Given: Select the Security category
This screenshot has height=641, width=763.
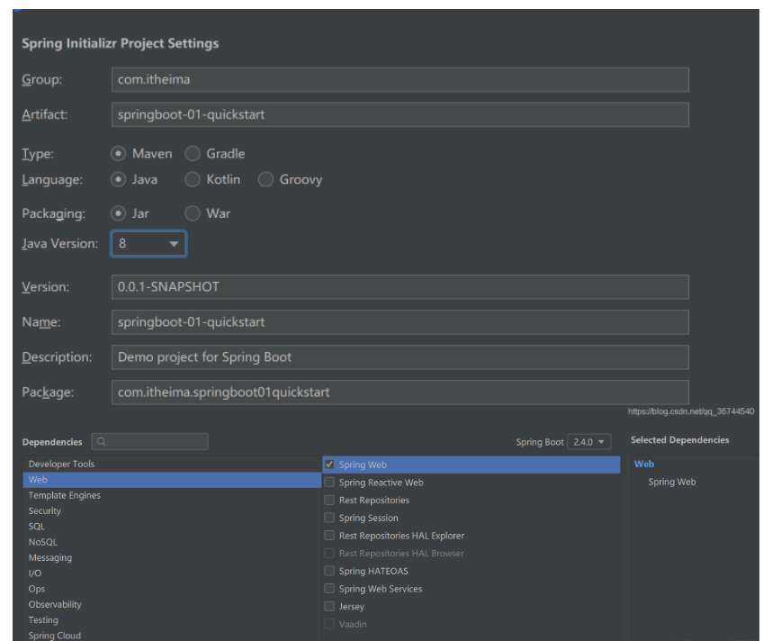Looking at the screenshot, I should (x=172, y=510).
